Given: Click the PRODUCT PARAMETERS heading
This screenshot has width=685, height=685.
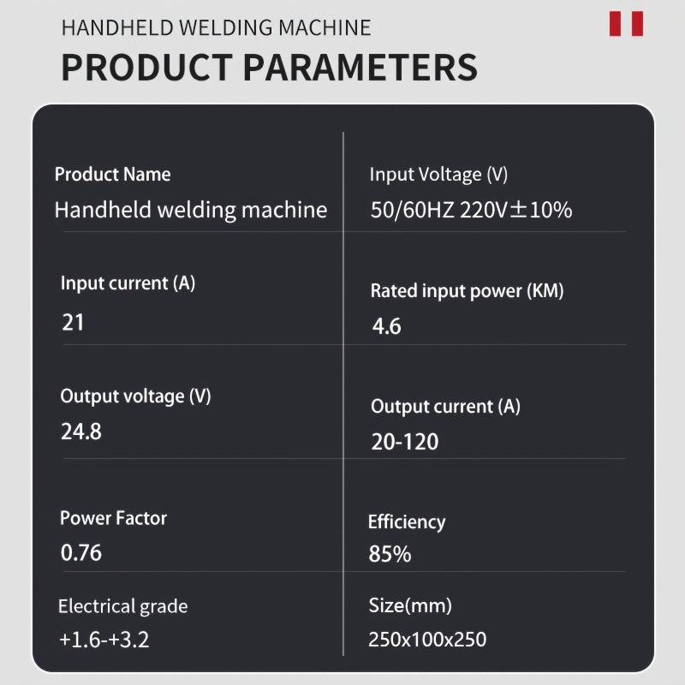Looking at the screenshot, I should pos(269,68).
